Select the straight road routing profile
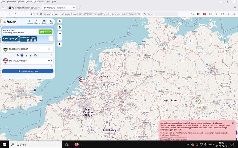Screen dimensions: 238x148 [27, 55]
